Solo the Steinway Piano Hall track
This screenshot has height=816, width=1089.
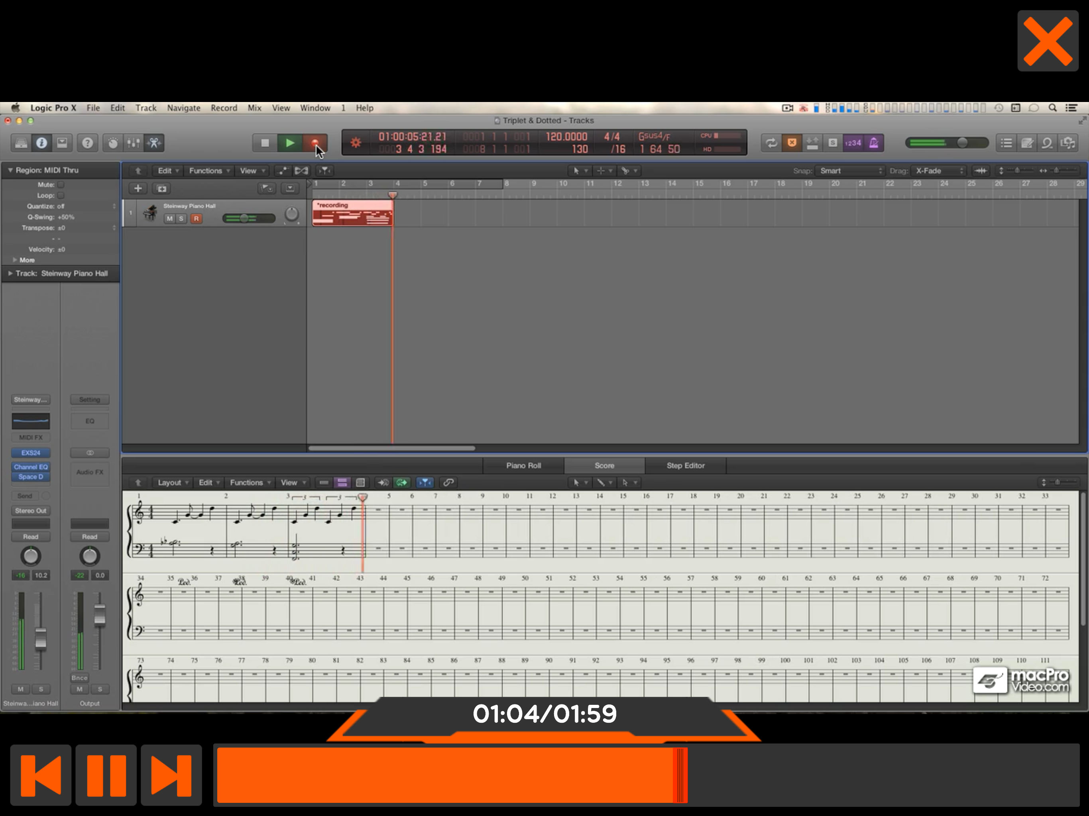[x=181, y=218]
